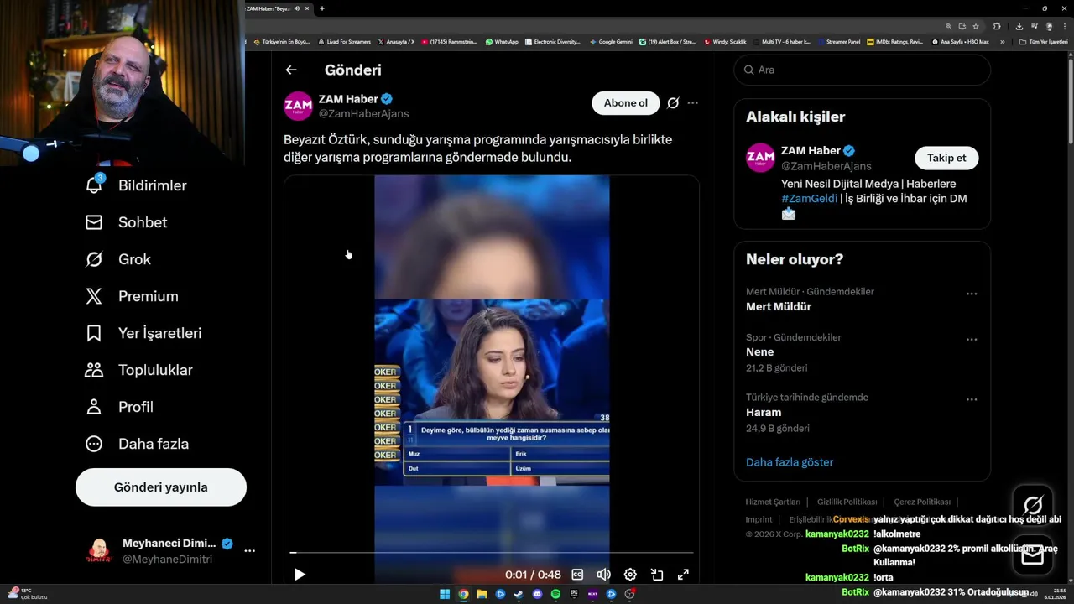Open Chrome extensions puzzle icon

click(997, 26)
